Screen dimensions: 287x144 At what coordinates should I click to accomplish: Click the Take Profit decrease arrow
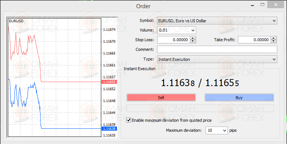273,41
